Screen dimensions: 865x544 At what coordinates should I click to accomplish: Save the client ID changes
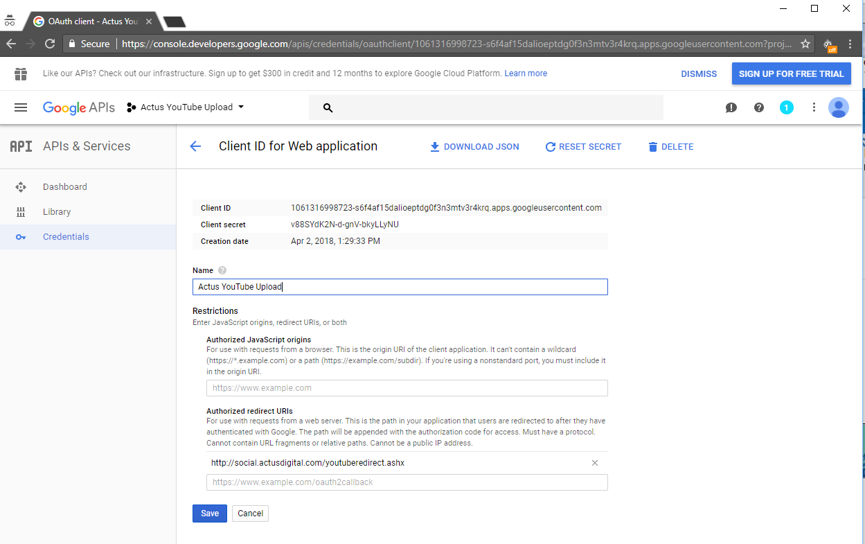(x=210, y=514)
